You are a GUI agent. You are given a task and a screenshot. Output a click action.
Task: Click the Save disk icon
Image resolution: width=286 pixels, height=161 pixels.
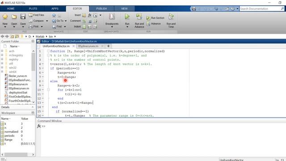[23, 17]
